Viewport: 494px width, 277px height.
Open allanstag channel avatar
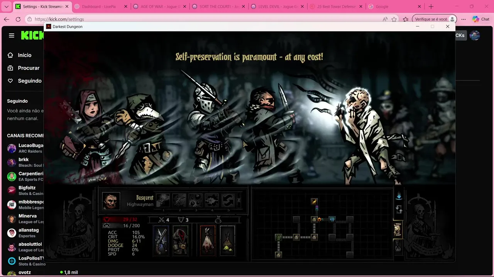[12, 233]
